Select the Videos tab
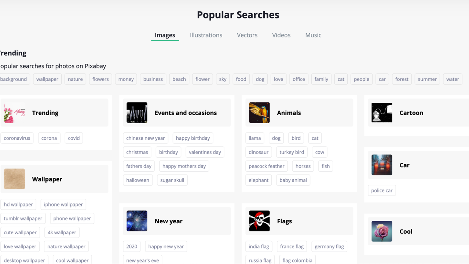This screenshot has width=469, height=264. point(281,35)
